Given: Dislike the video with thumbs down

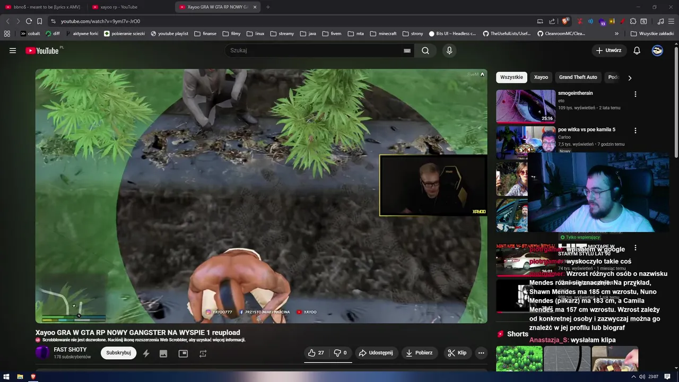Looking at the screenshot, I should 340,353.
